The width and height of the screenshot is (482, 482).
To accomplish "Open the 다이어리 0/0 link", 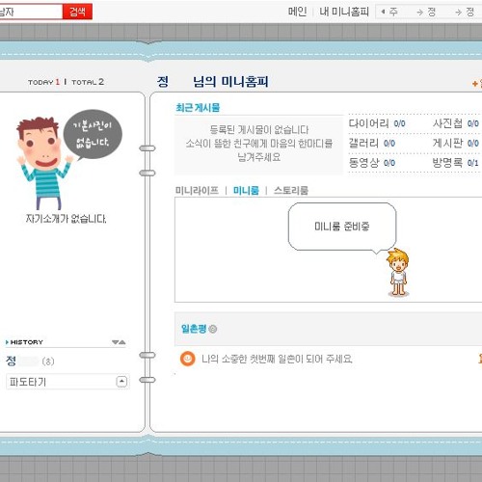I will tap(377, 123).
